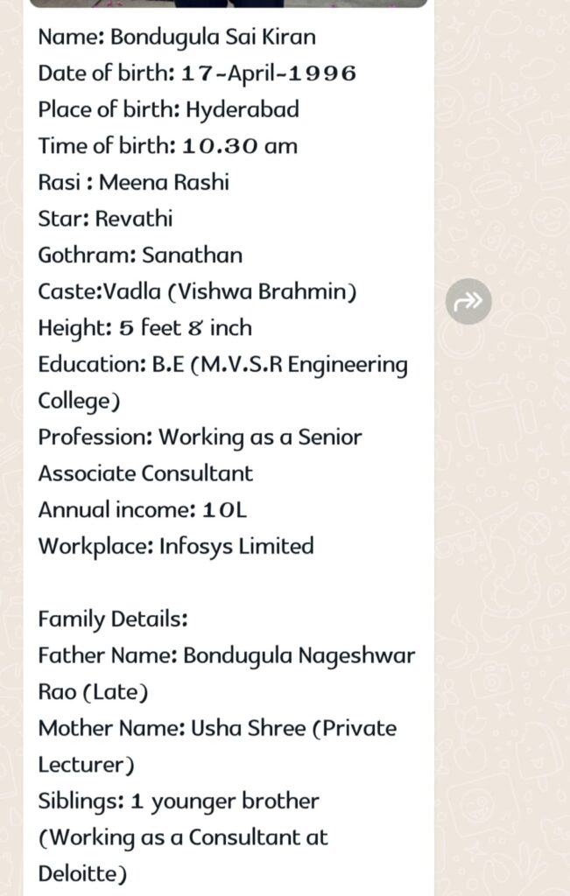Select the 'Date of birth' text line
This screenshot has width=570, height=896.
[x=197, y=73]
